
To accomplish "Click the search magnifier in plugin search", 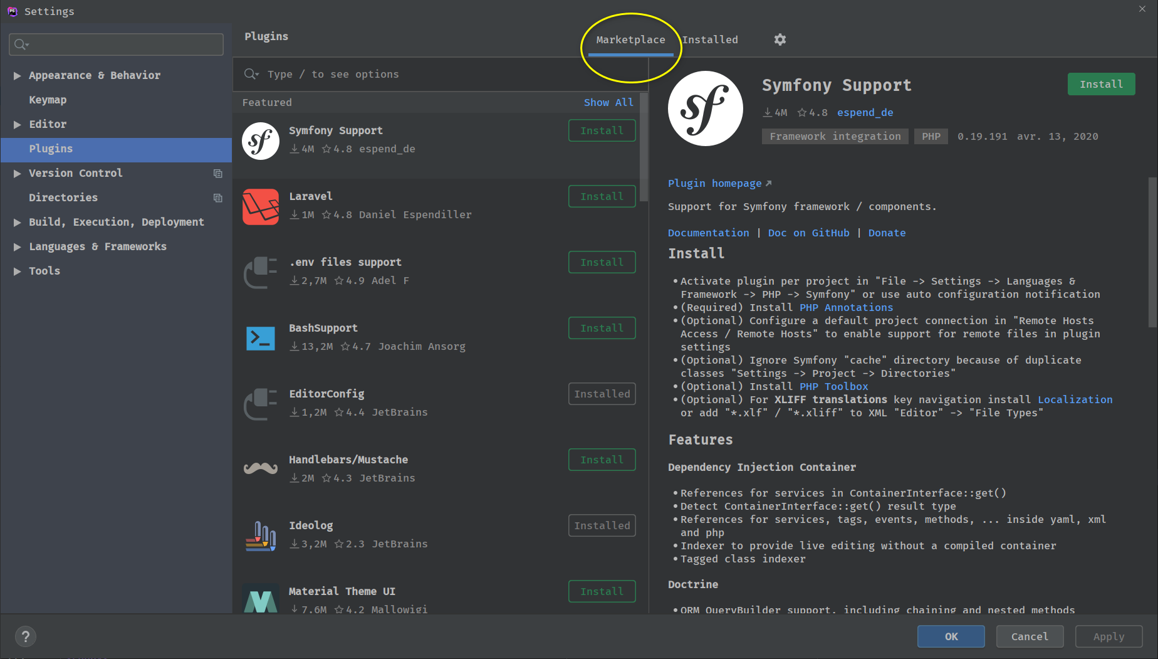I will point(251,74).
